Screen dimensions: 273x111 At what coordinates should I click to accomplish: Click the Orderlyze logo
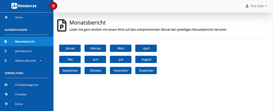click(x=24, y=6)
